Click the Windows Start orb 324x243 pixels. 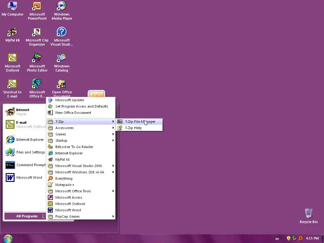(8, 239)
